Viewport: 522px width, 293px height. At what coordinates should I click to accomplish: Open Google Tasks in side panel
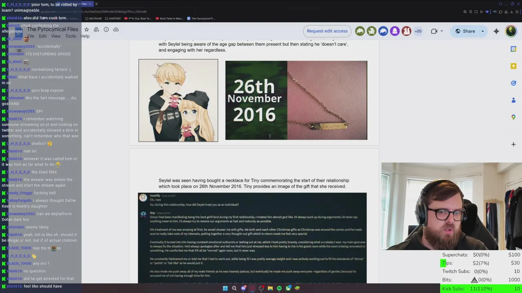pyautogui.click(x=513, y=83)
